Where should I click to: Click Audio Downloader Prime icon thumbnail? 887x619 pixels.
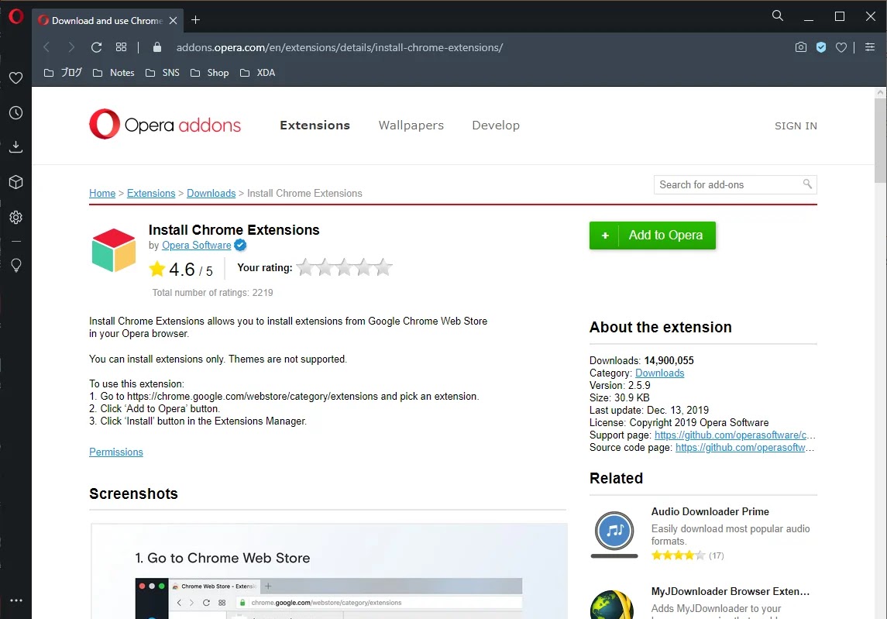coord(614,534)
